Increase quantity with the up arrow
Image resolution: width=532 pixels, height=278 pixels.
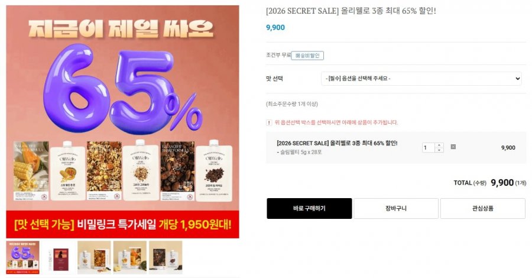pyautogui.click(x=439, y=146)
